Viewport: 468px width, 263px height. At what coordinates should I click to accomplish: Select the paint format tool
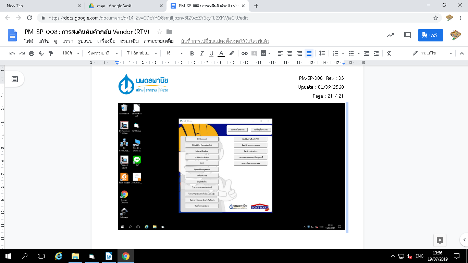pyautogui.click(x=51, y=53)
